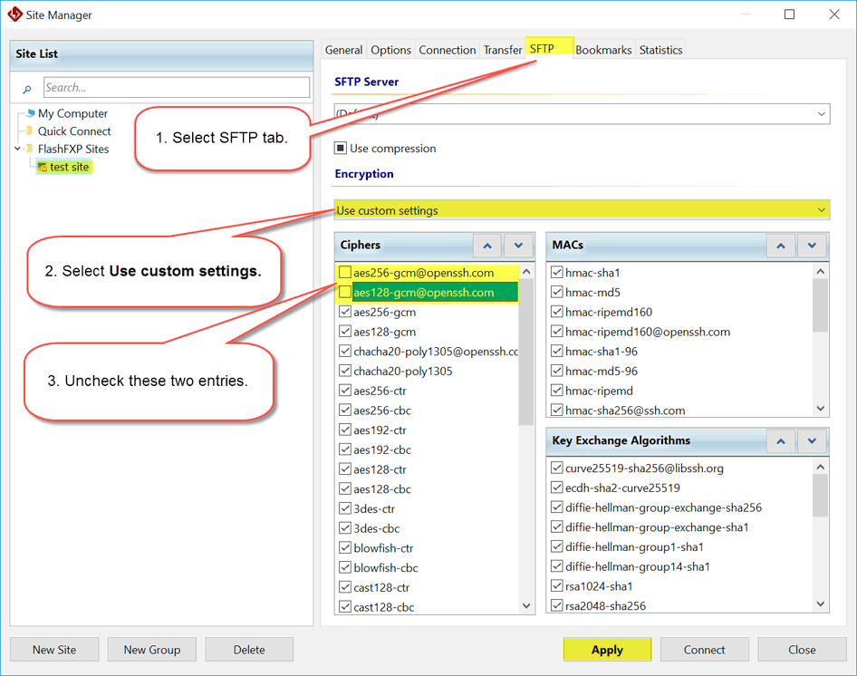This screenshot has width=857, height=676.
Task: Select diffie-hellman-group-exchange-sha256 row
Action: coord(663,507)
